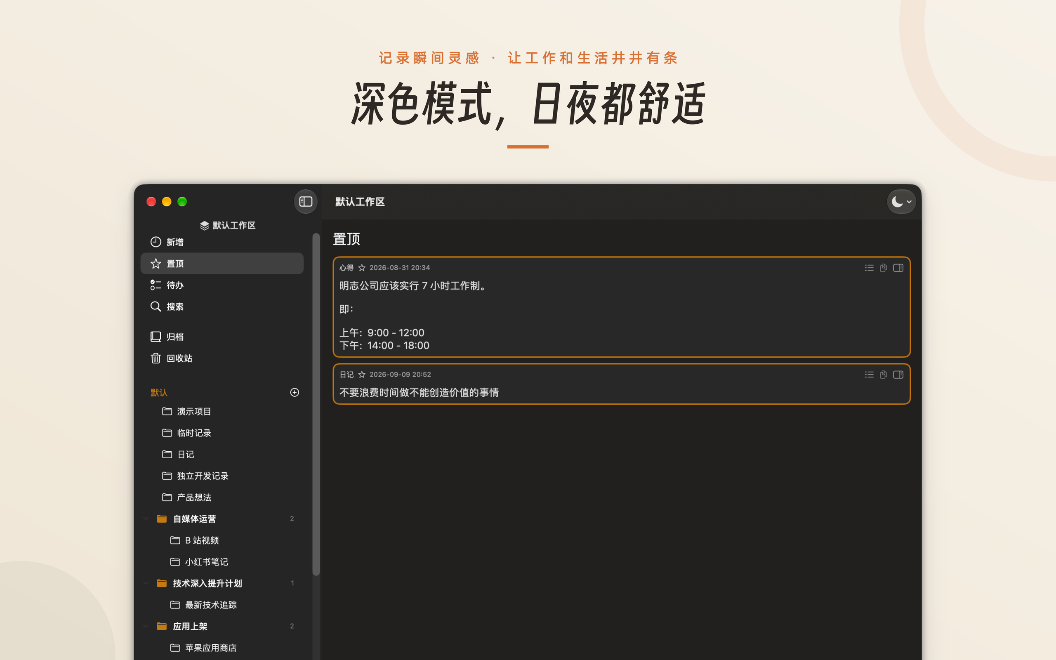Copy the 心得 note with copy icon
The image size is (1056, 660).
(883, 268)
